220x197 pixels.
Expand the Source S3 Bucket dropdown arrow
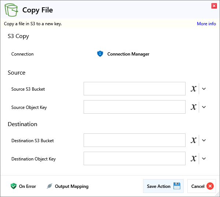tap(204, 89)
